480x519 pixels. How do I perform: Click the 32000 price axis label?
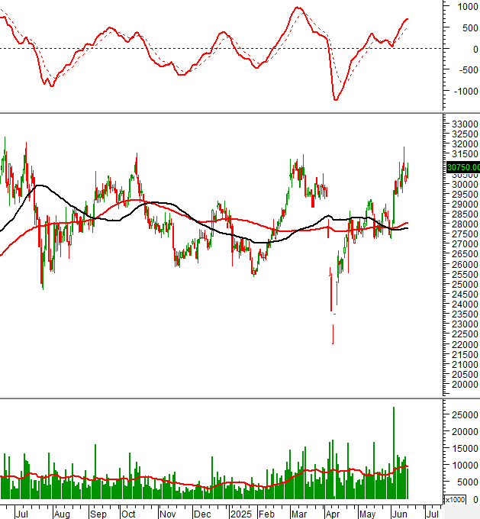(x=465, y=144)
